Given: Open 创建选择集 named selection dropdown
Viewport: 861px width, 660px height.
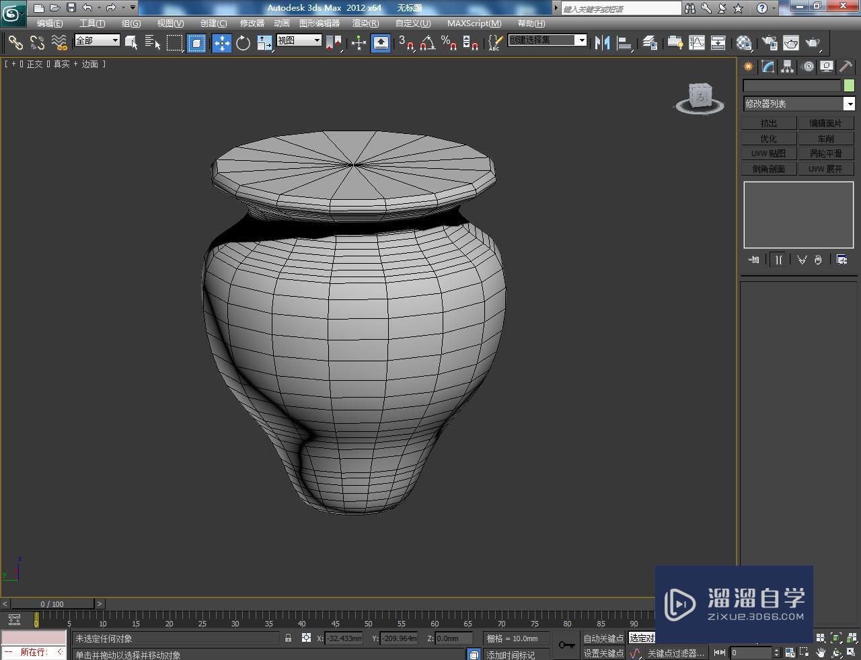Looking at the screenshot, I should [547, 40].
